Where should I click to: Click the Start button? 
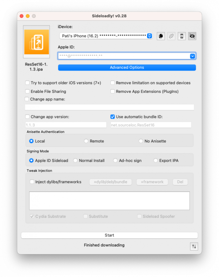coord(109,235)
